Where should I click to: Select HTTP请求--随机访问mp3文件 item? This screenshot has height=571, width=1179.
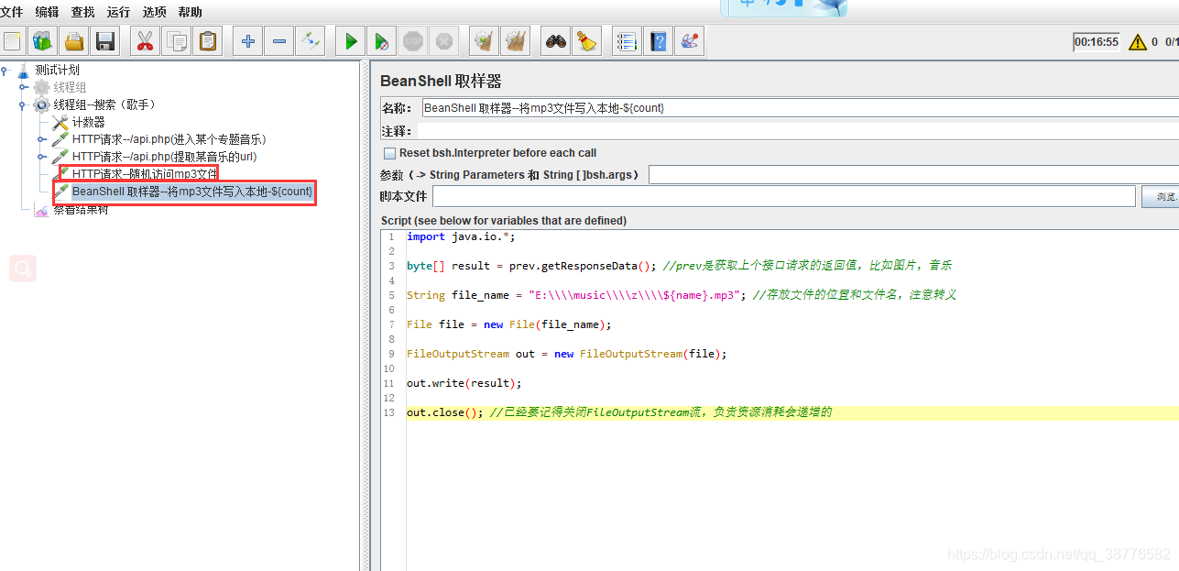(145, 174)
